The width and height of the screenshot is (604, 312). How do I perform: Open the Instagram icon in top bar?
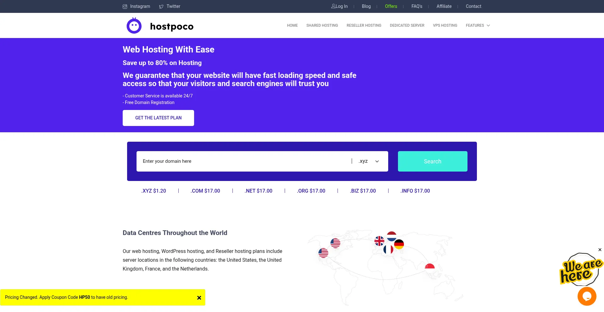click(125, 7)
